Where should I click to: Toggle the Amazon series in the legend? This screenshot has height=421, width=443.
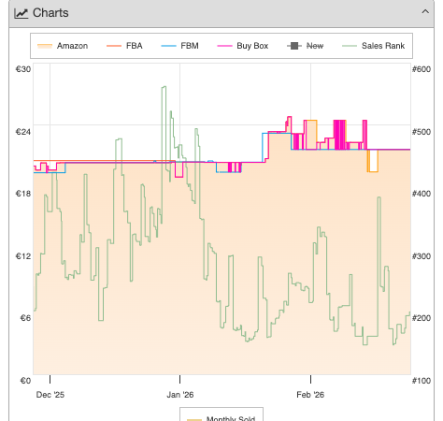pos(63,46)
